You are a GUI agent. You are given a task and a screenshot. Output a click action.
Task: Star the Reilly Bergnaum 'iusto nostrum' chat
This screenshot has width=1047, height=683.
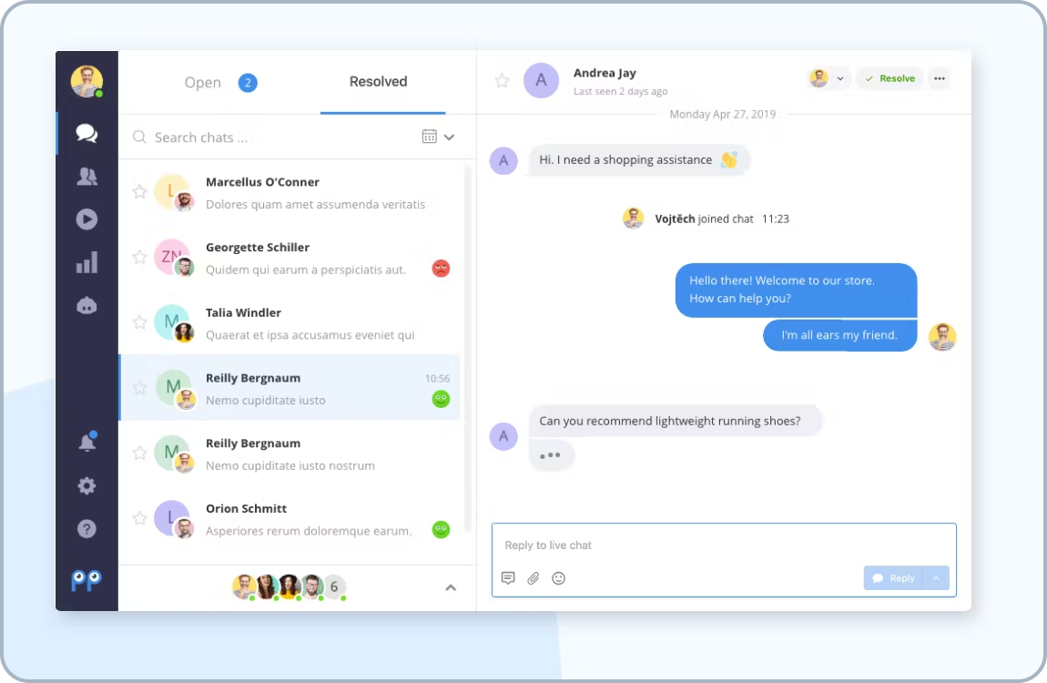(x=139, y=453)
